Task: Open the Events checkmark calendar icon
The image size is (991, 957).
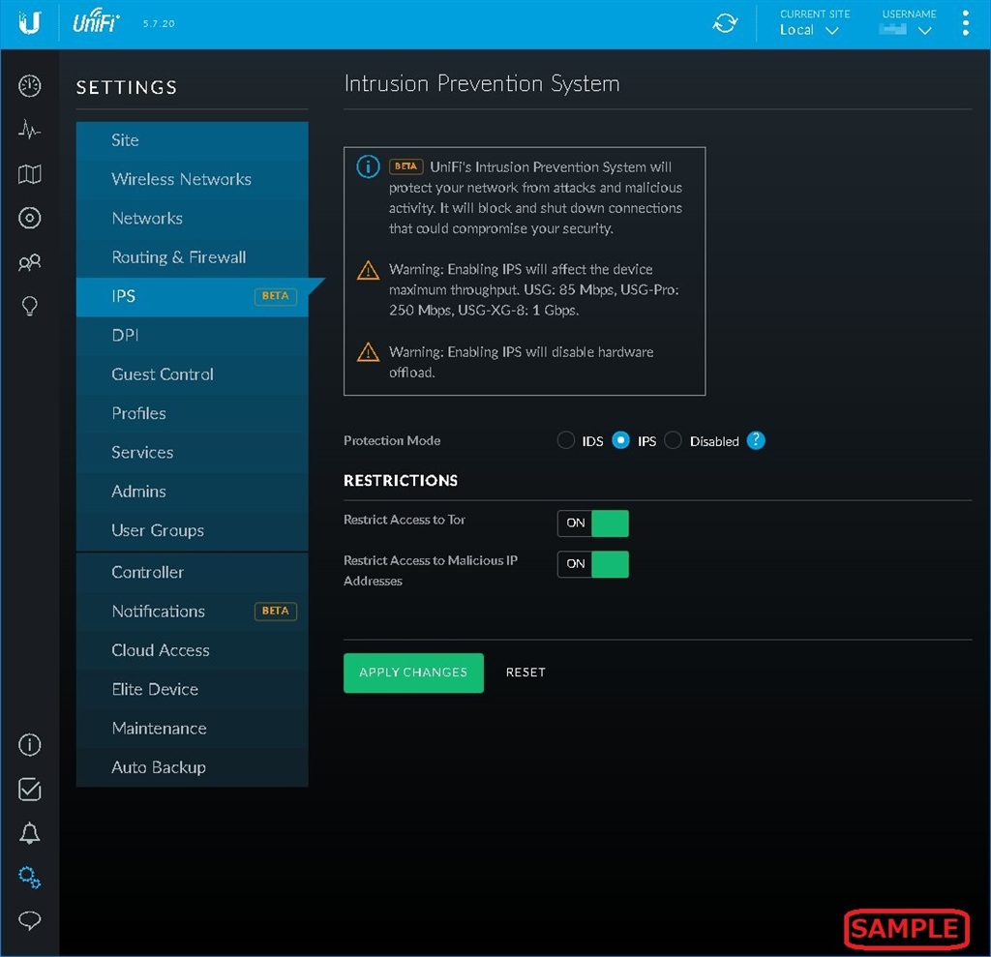Action: [30, 789]
